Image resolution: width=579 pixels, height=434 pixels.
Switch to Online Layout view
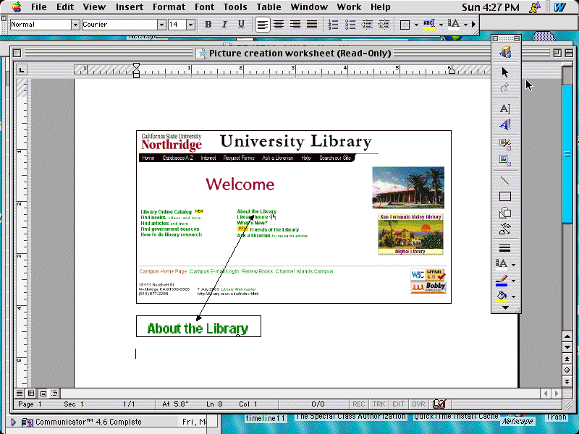click(31, 393)
